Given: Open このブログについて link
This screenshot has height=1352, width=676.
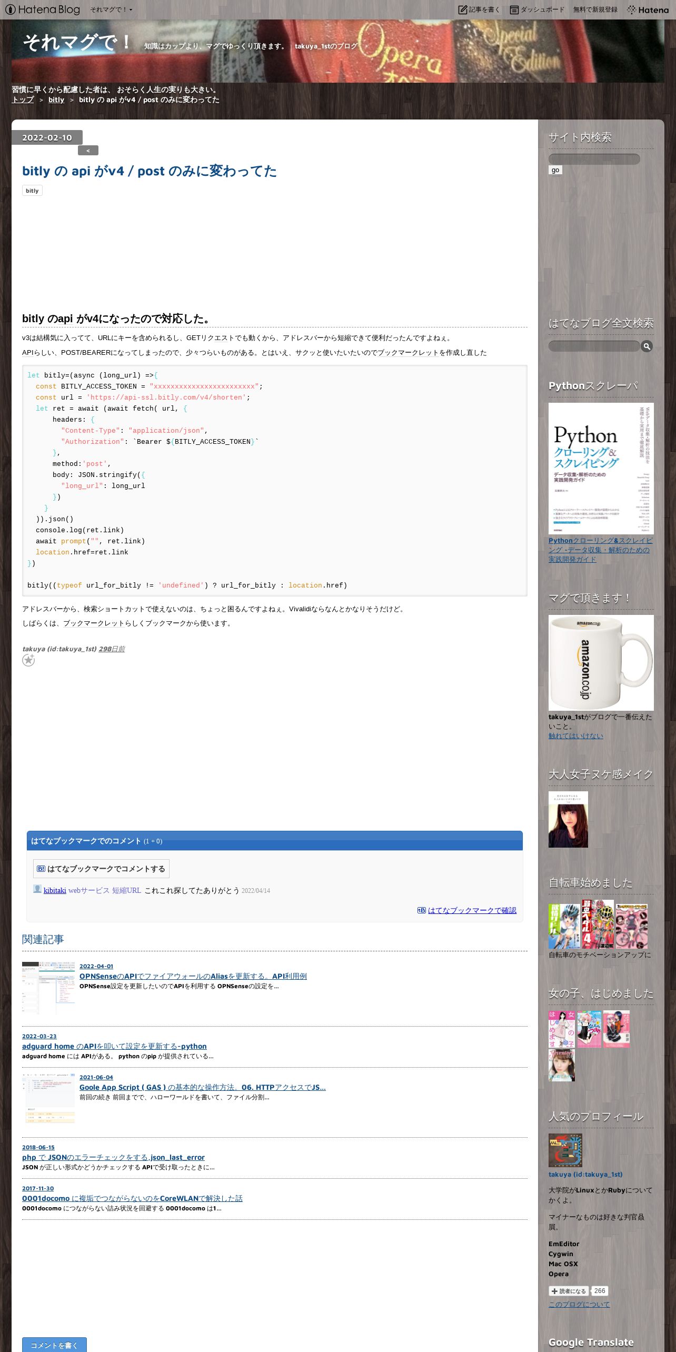Looking at the screenshot, I should 579,1305.
